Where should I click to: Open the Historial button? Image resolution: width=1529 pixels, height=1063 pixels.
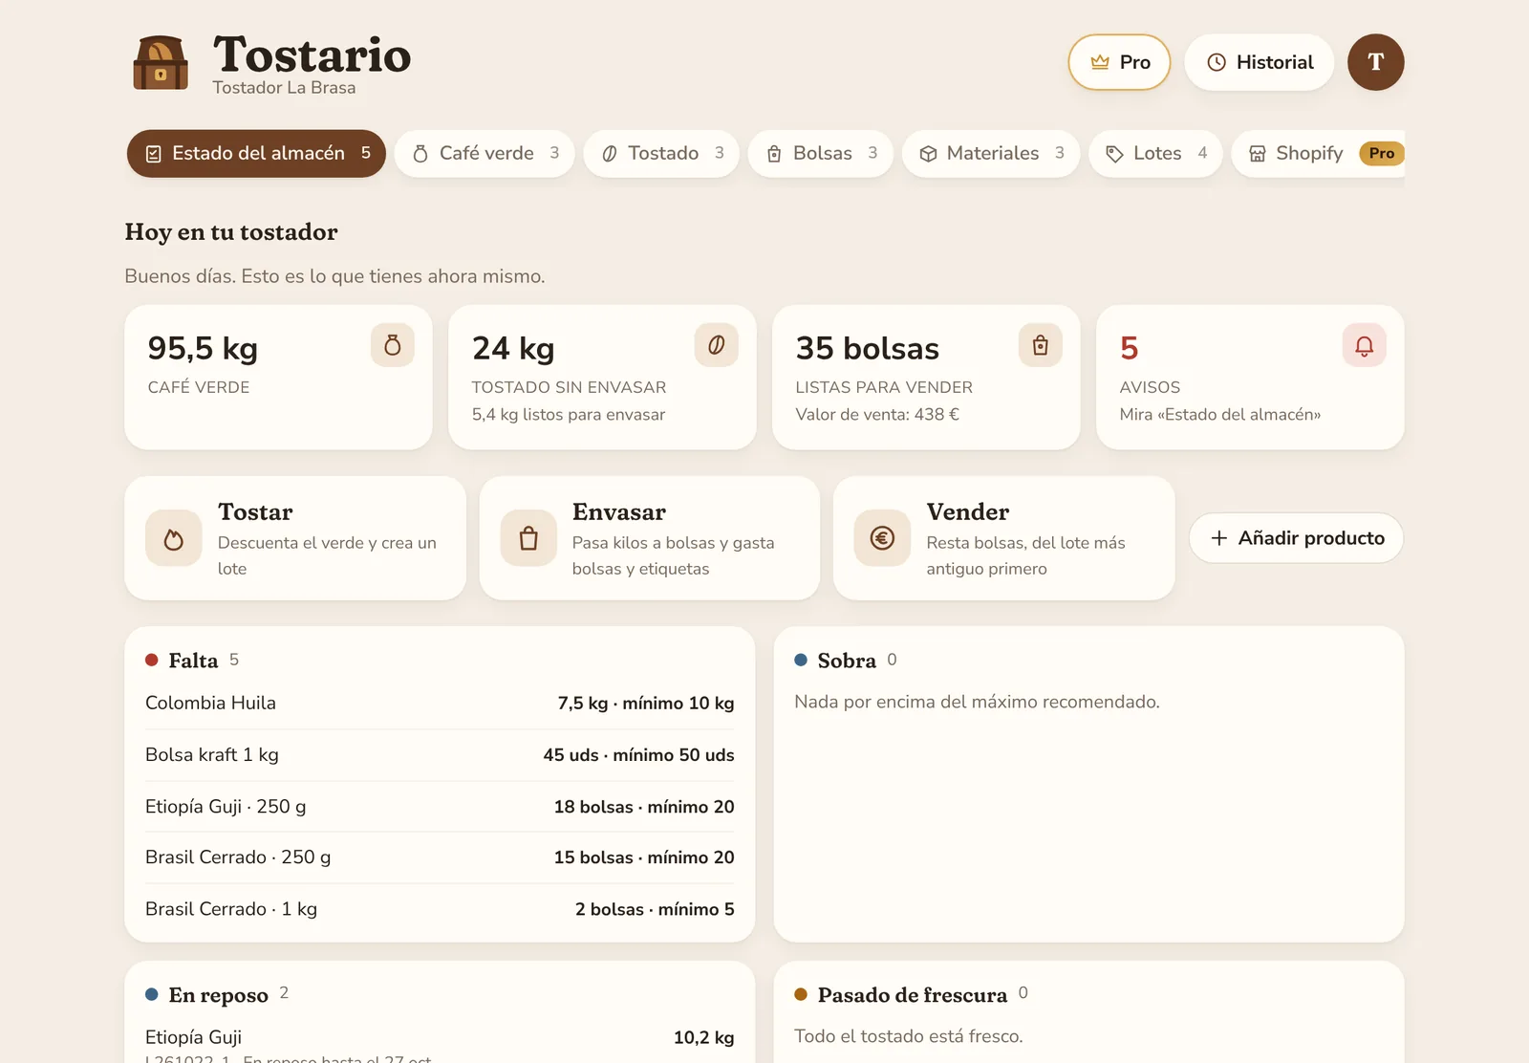click(x=1260, y=62)
